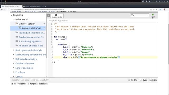Collapse the Hello, world! folder
Image resolution: width=169 pixels, height=95 pixels.
(x=14, y=20)
